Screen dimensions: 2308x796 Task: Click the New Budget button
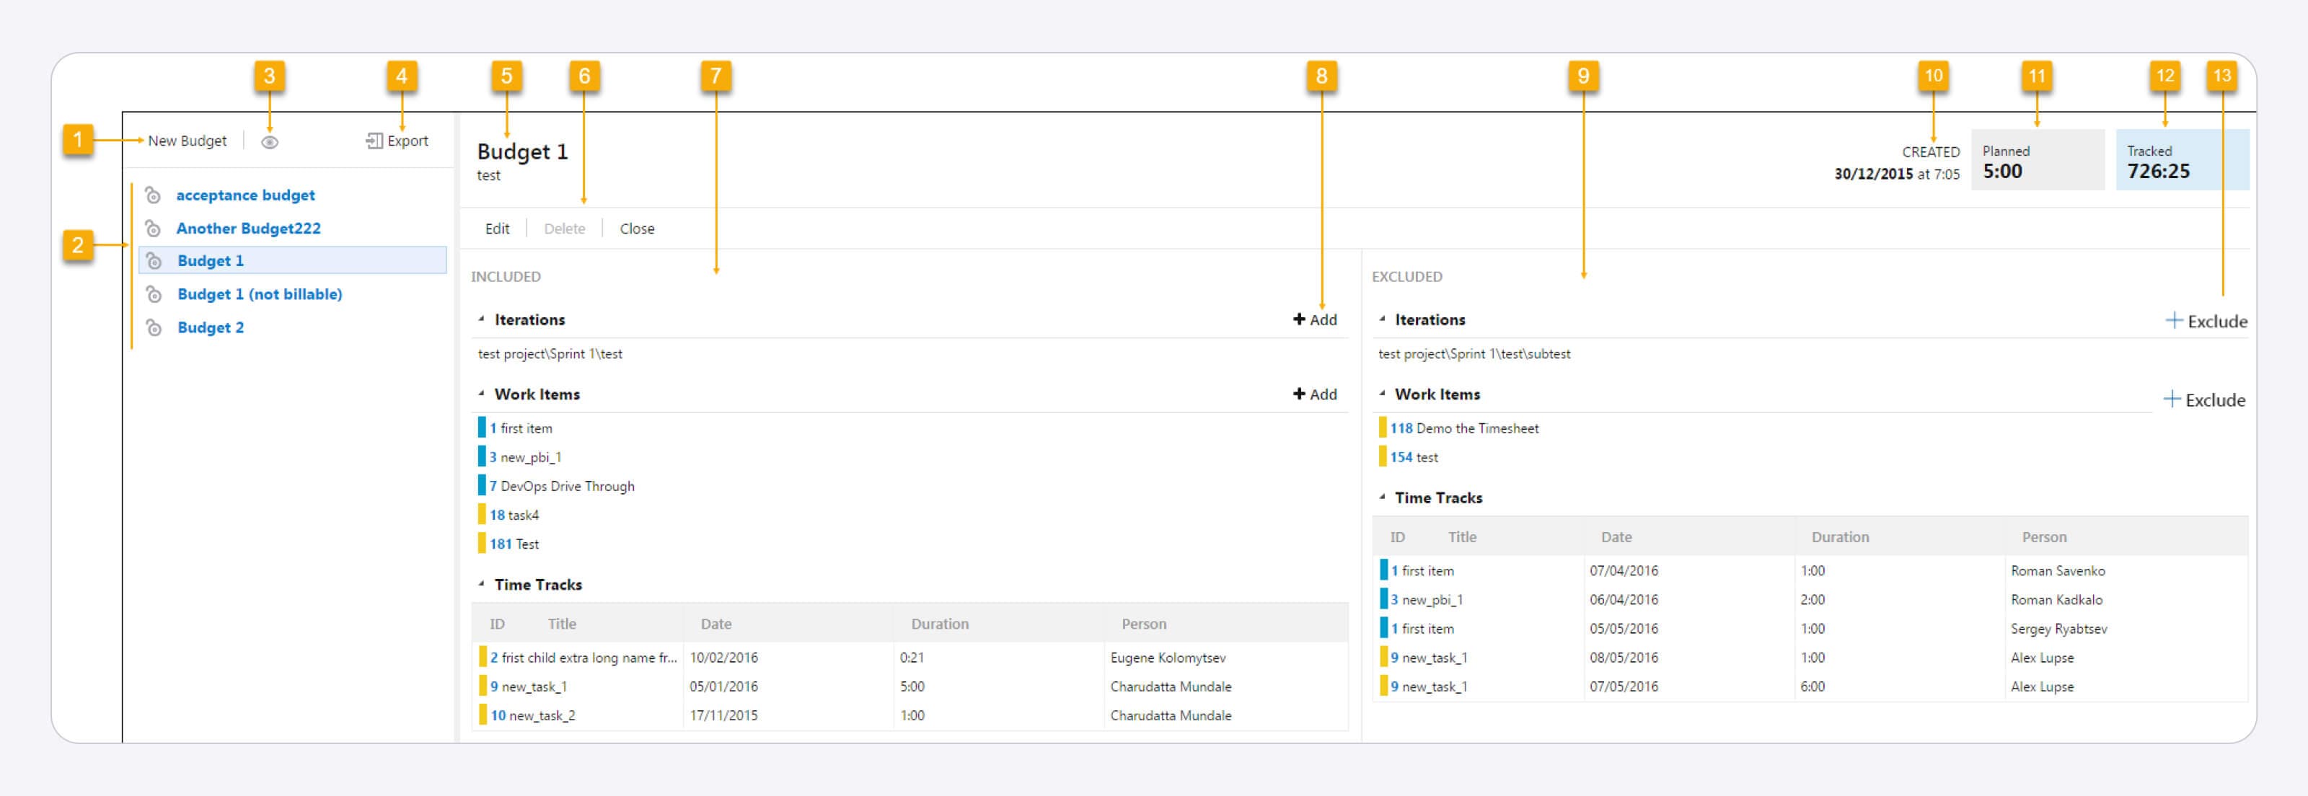(186, 141)
